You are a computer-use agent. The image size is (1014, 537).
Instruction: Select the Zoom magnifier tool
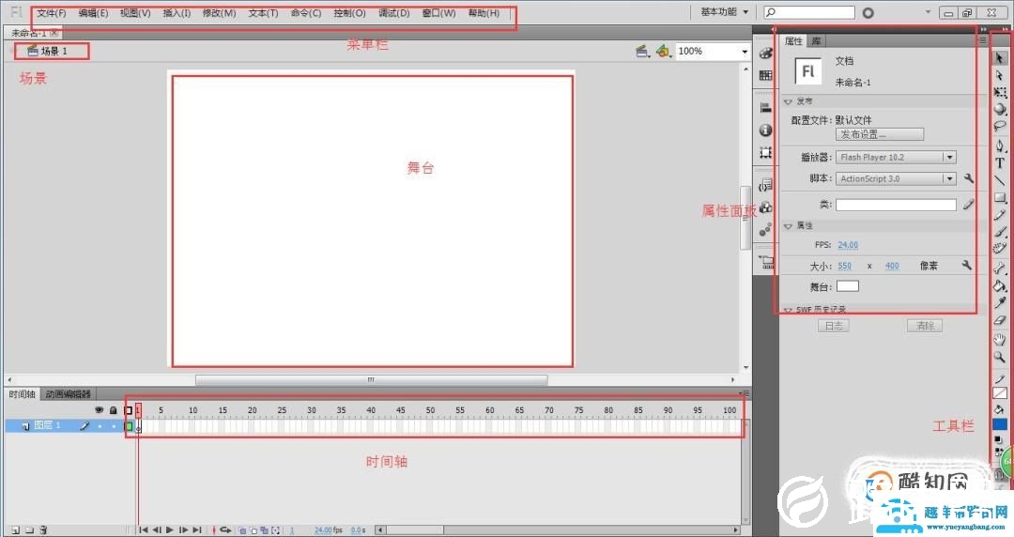1000,357
